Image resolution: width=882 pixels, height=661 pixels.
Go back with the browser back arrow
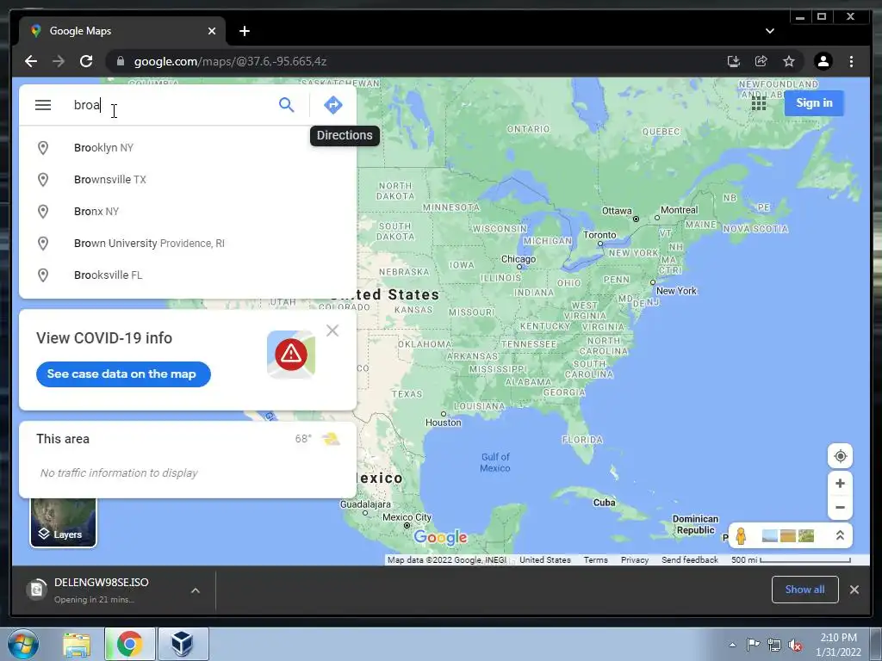(x=31, y=61)
